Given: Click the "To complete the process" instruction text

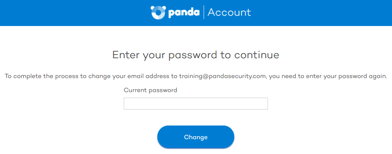Looking at the screenshot, I should pyautogui.click(x=196, y=76).
